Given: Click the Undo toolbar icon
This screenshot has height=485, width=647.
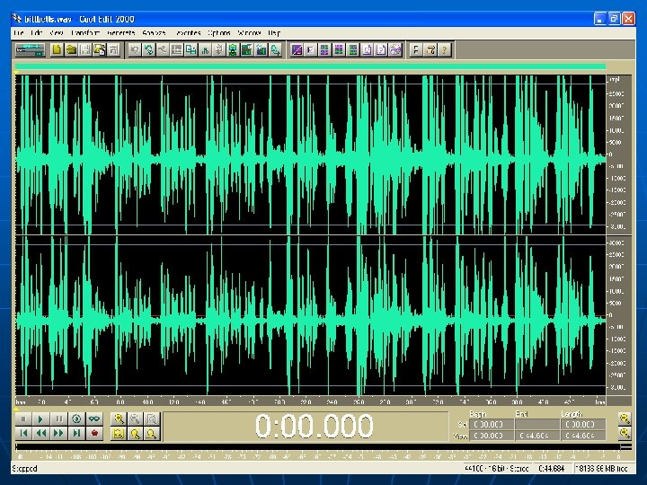Looking at the screenshot, I should pyautogui.click(x=135, y=50).
